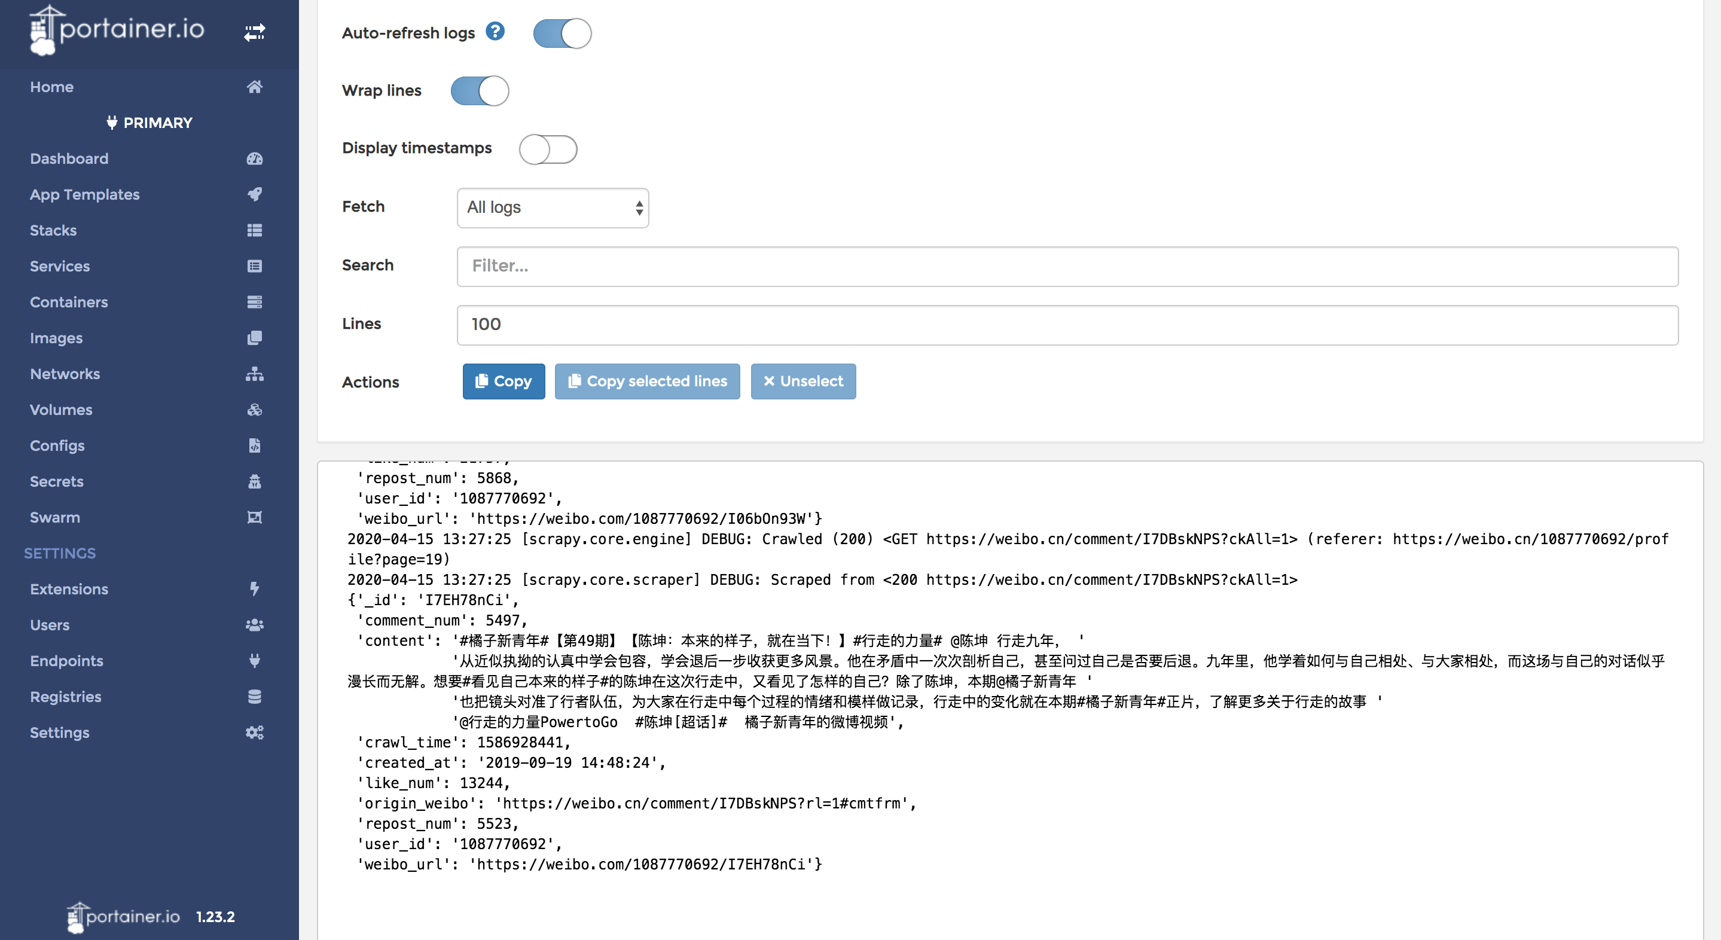Open the Settings sidebar item

tap(59, 733)
